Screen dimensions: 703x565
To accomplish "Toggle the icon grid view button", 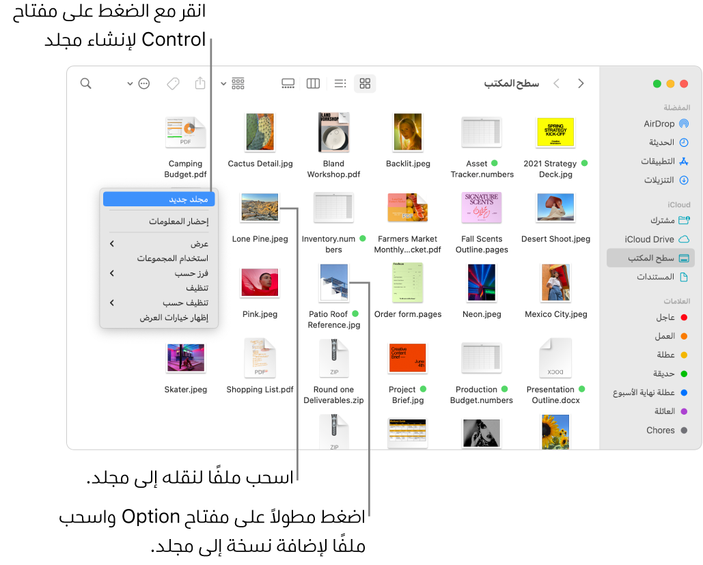I will click(x=365, y=83).
